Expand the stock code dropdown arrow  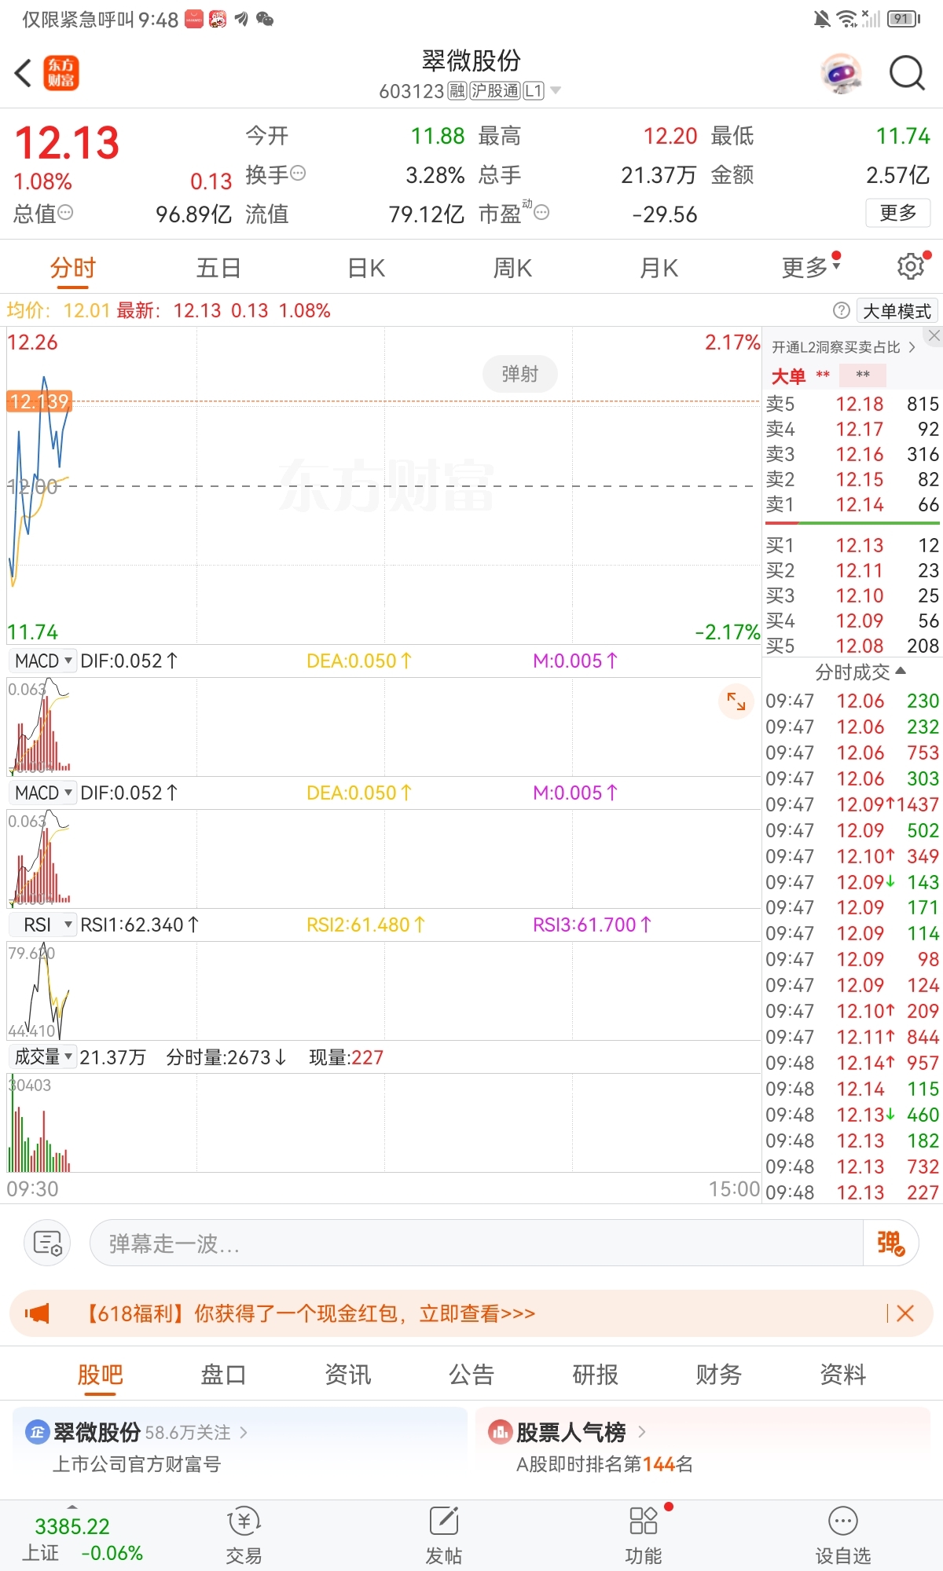[556, 90]
